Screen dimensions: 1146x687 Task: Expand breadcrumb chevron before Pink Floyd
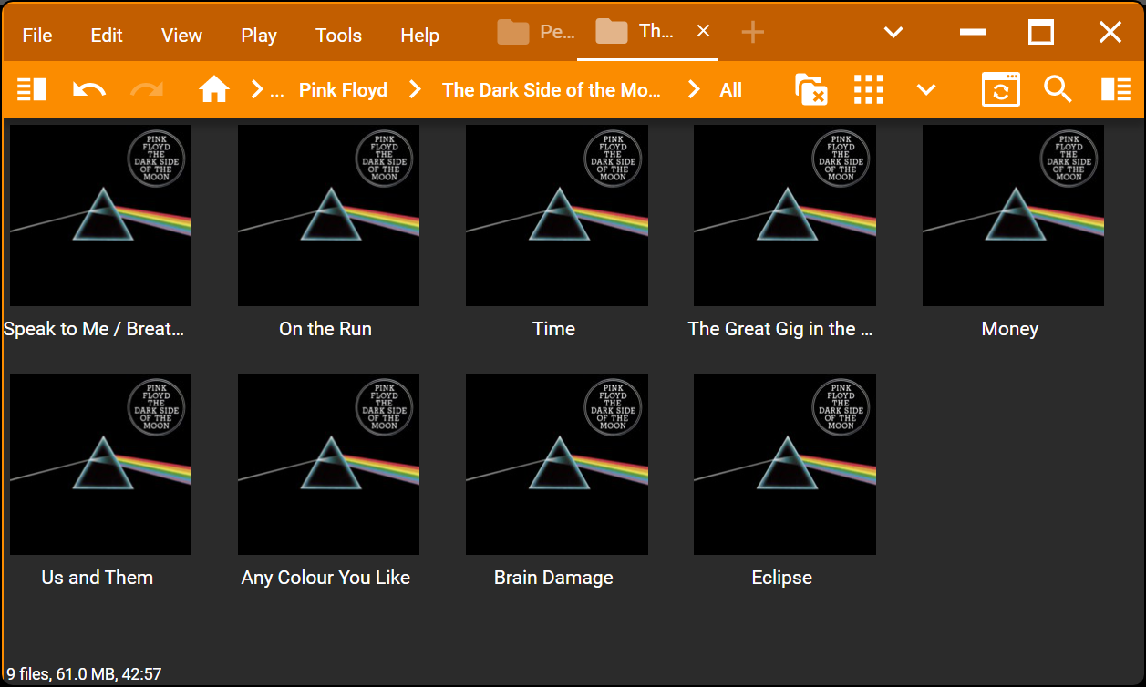click(x=257, y=89)
